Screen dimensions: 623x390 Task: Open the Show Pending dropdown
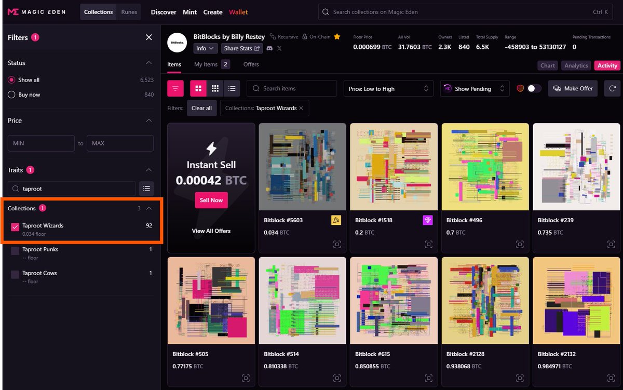tap(475, 88)
